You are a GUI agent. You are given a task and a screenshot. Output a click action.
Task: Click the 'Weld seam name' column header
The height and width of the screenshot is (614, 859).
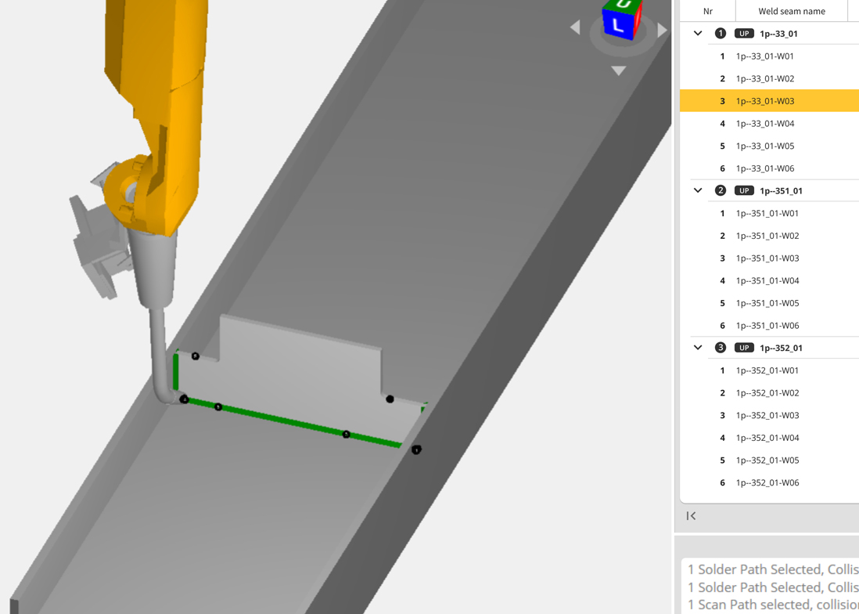pyautogui.click(x=791, y=11)
